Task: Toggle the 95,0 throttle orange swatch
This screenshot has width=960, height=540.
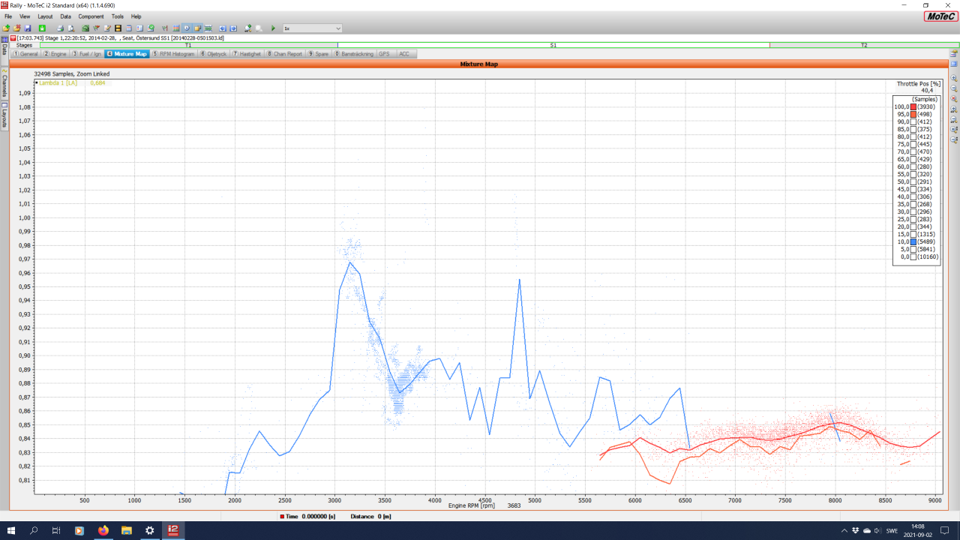Action: point(913,114)
